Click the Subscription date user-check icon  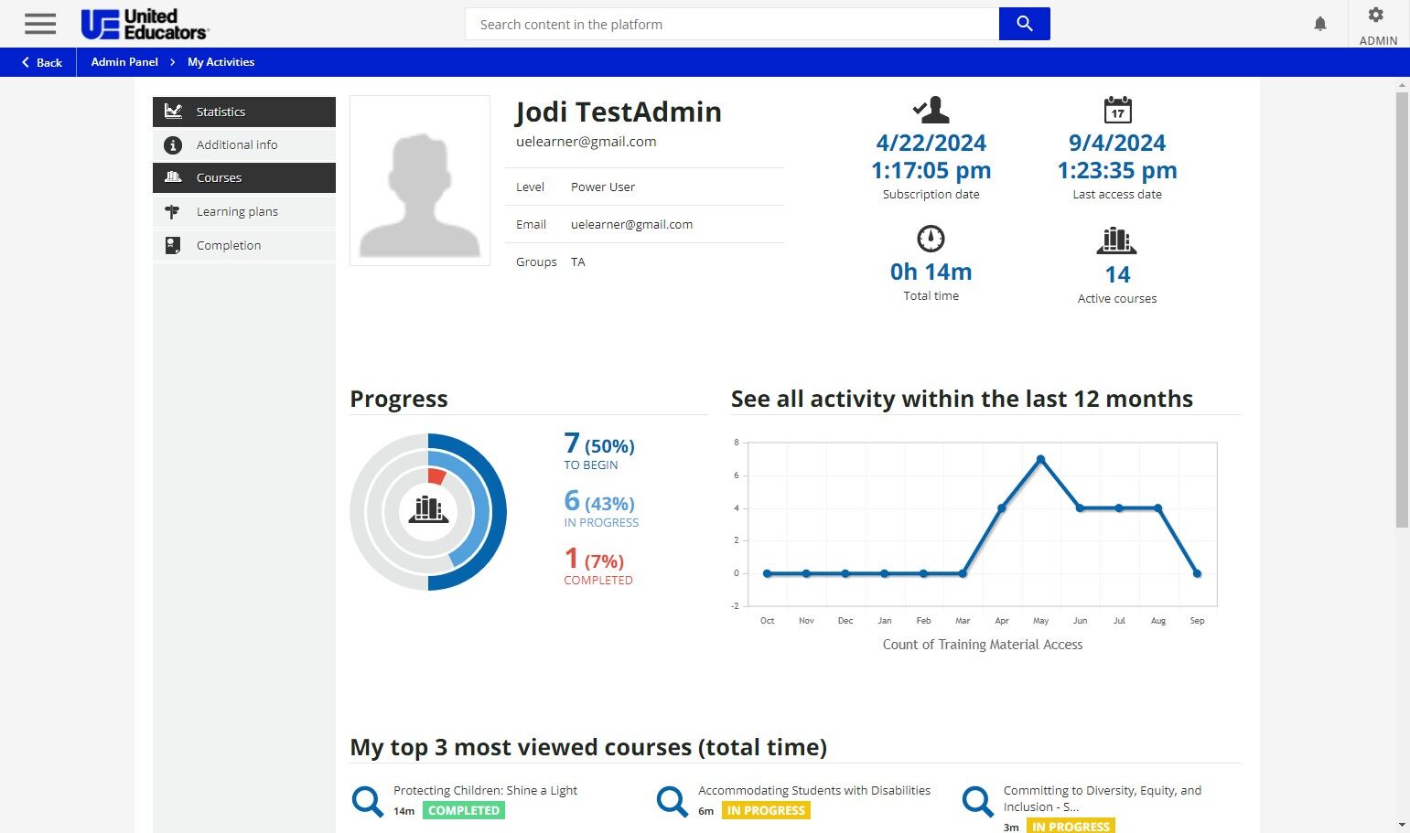click(931, 110)
